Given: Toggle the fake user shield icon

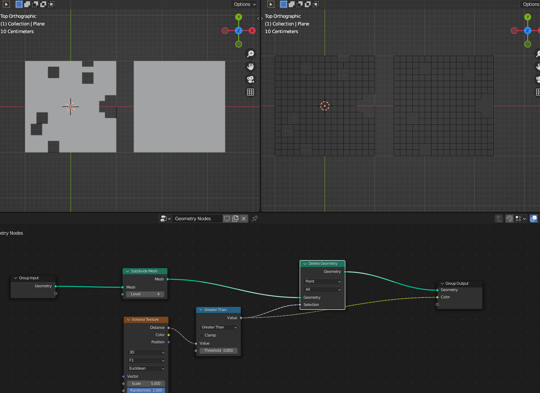Looking at the screenshot, I should click(227, 219).
